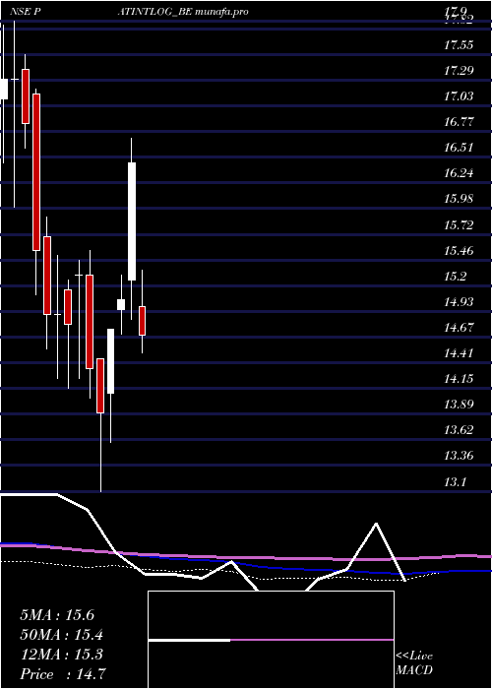Click the red candlestick with wick reaching 13.1

pos(100,386)
